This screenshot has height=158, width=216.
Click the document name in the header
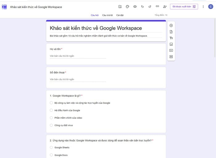pyautogui.click(x=36, y=7)
